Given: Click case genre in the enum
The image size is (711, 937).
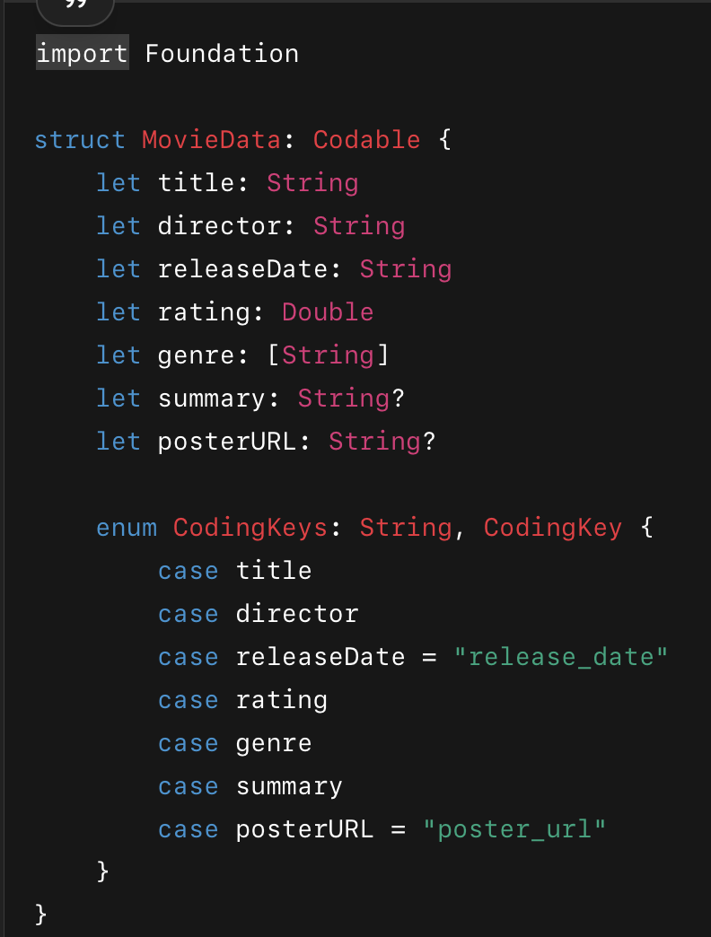Looking at the screenshot, I should click(x=274, y=743).
